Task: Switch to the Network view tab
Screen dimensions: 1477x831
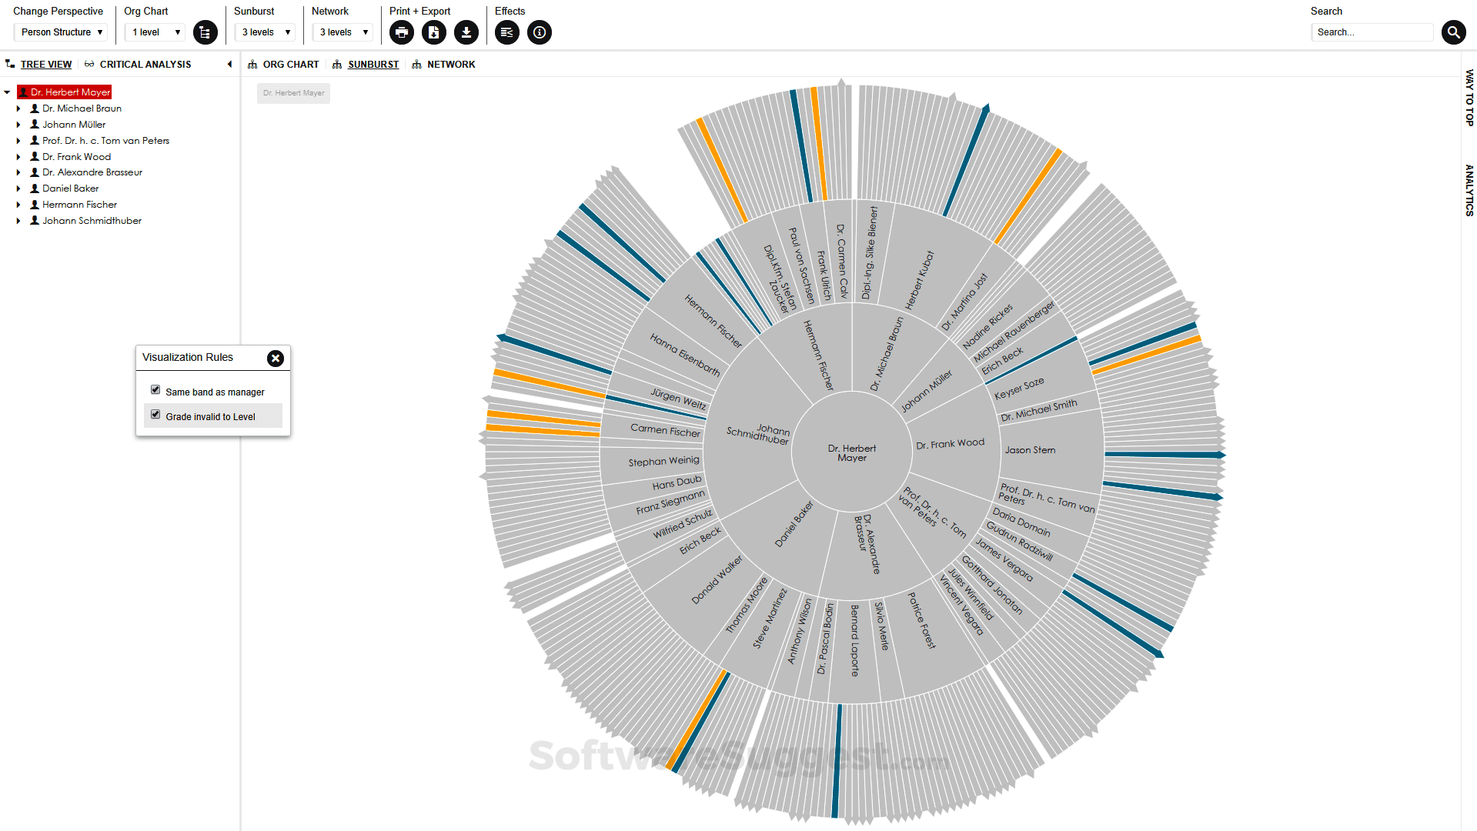Action: pyautogui.click(x=450, y=65)
